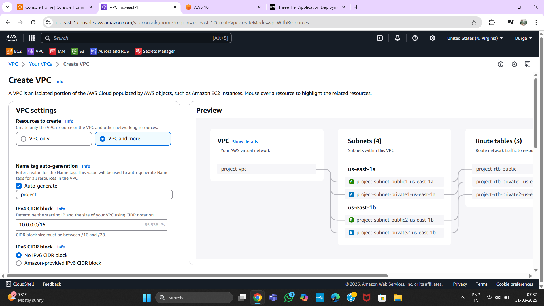544x306 pixels.
Task: Open VPC shortcut in favorites bar
Action: click(35, 51)
